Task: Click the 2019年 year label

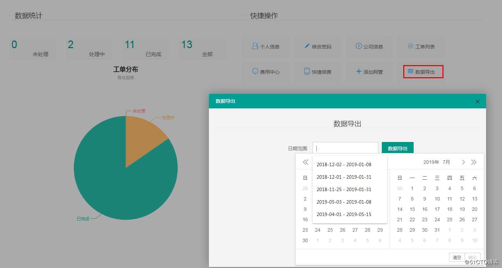Action: pyautogui.click(x=431, y=162)
